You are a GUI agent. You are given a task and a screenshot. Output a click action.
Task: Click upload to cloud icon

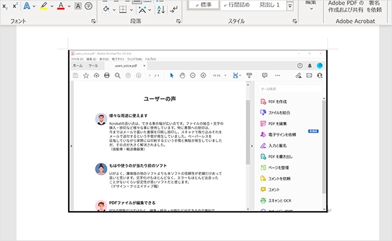coord(96,75)
